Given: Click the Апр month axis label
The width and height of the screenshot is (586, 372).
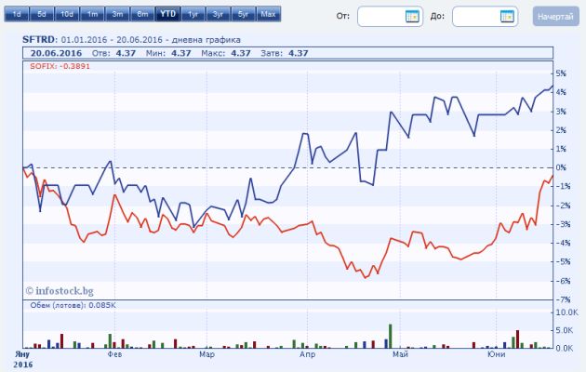Looking at the screenshot, I should [x=308, y=353].
